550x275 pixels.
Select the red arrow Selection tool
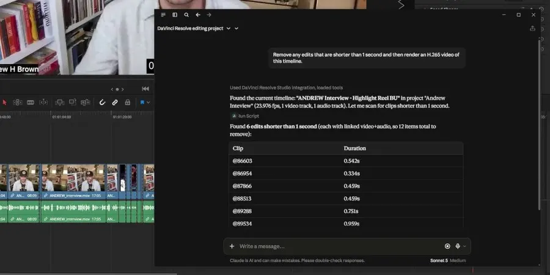pos(4,103)
